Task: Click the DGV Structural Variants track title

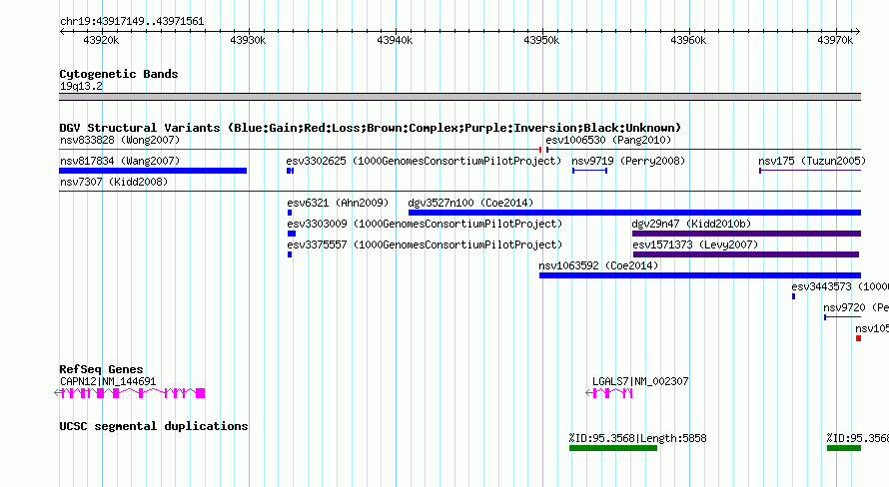Action: pos(370,128)
